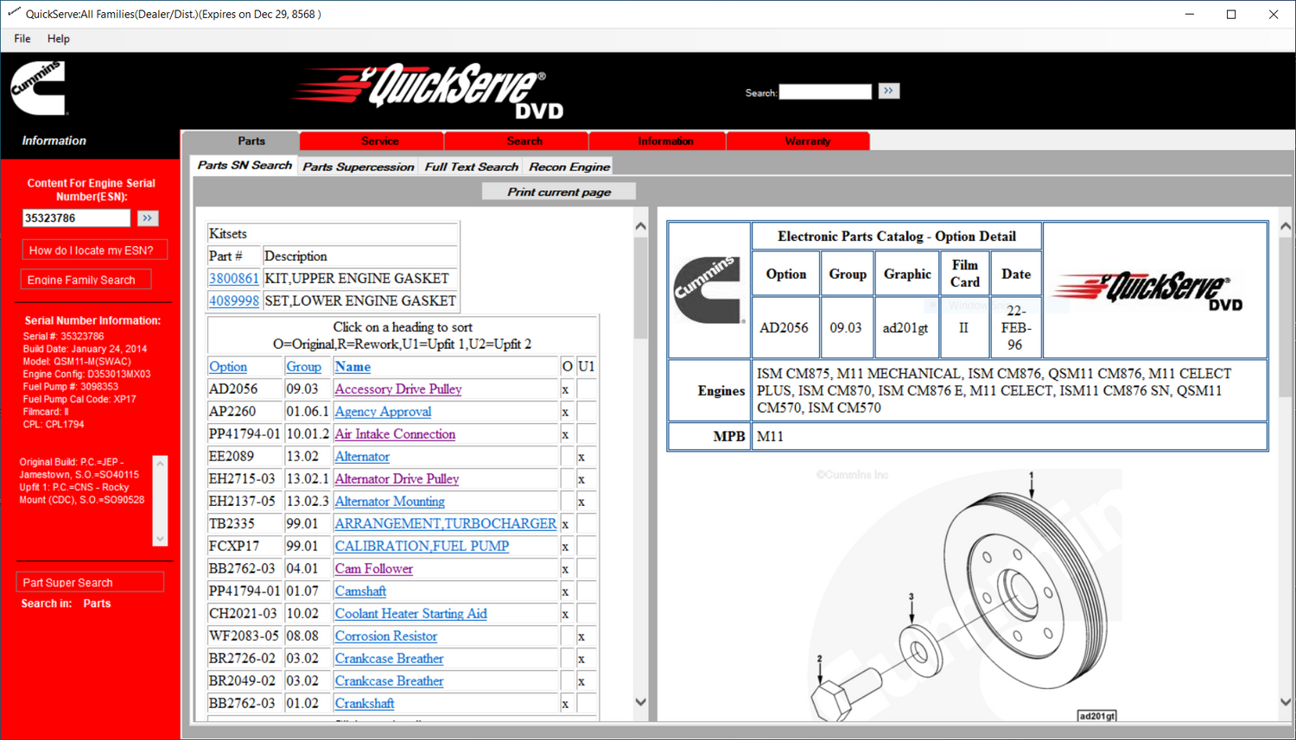
Task: Sort the table by Option heading
Action: tap(228, 367)
